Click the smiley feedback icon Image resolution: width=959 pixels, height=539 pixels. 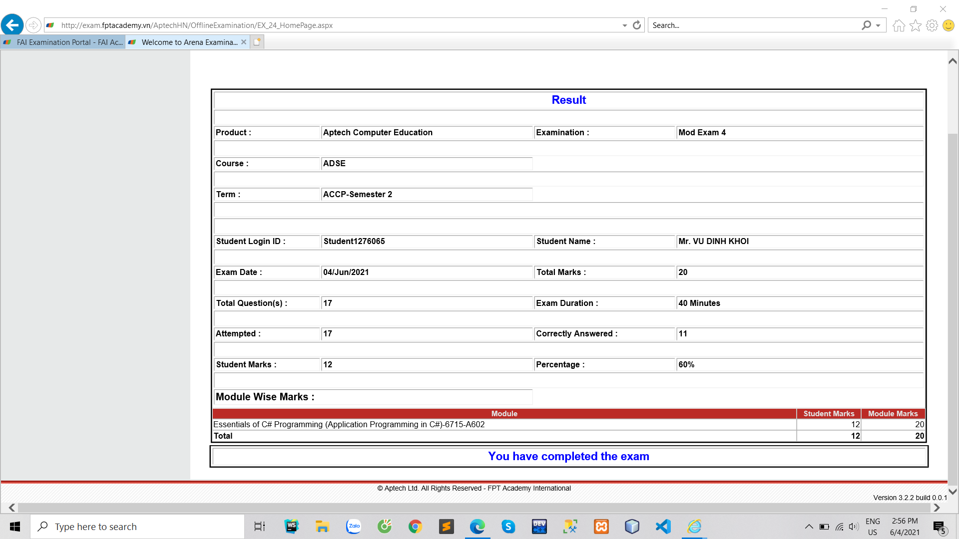[x=948, y=25]
